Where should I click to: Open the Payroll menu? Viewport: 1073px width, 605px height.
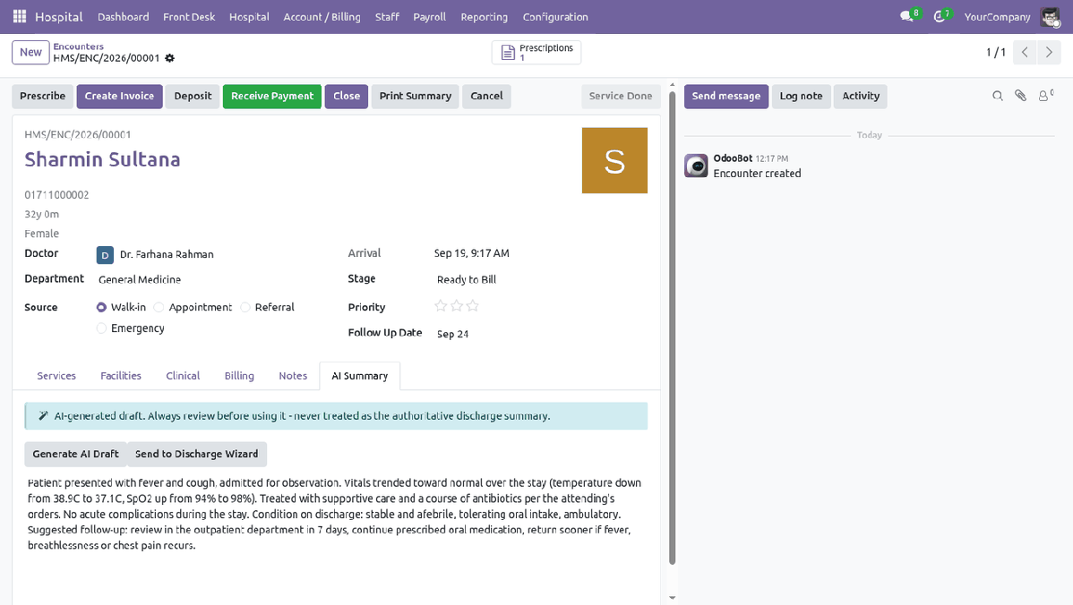point(429,16)
